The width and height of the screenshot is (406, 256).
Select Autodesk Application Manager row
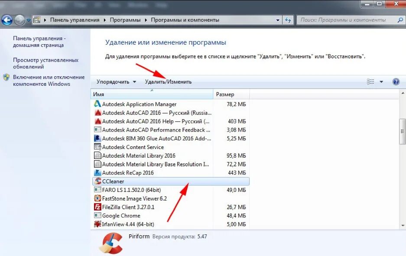171,104
